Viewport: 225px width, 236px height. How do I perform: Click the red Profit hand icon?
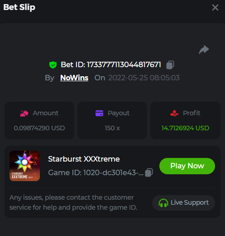(174, 113)
